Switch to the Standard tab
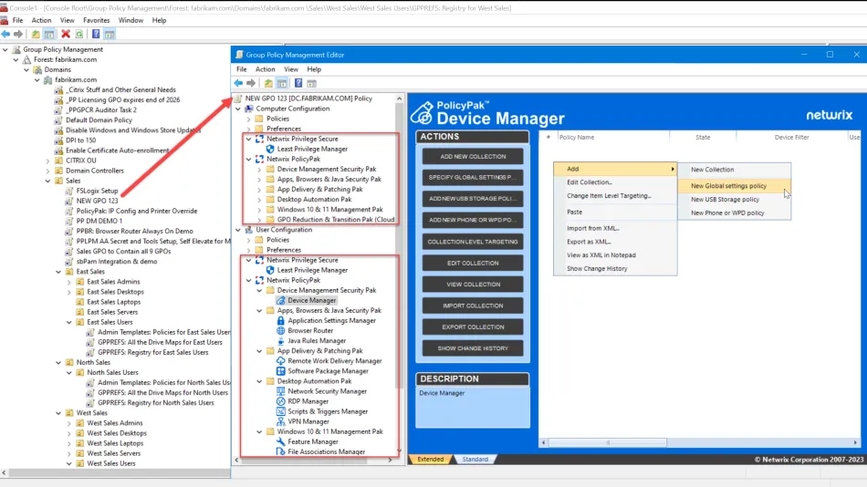This screenshot has width=867, height=487. [474, 460]
